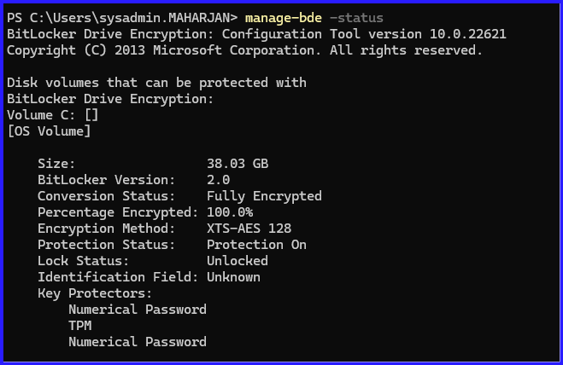Click the first Numerical Password entry
Screen dimensions: 563x365
pos(138,310)
